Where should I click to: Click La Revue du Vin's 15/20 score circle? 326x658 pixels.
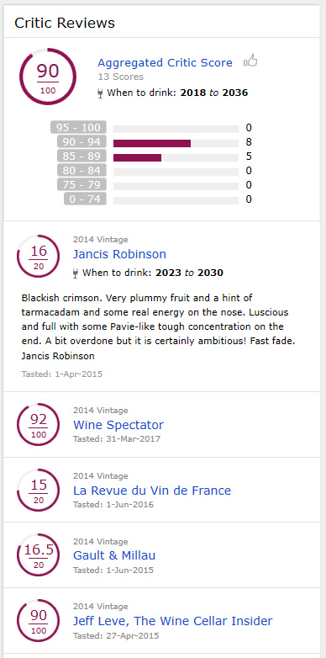[x=39, y=491]
